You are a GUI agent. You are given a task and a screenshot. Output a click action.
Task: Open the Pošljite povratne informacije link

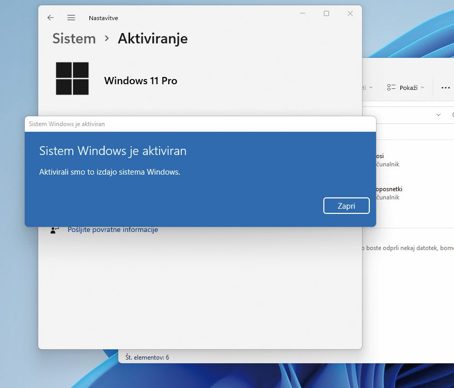pyautogui.click(x=113, y=230)
